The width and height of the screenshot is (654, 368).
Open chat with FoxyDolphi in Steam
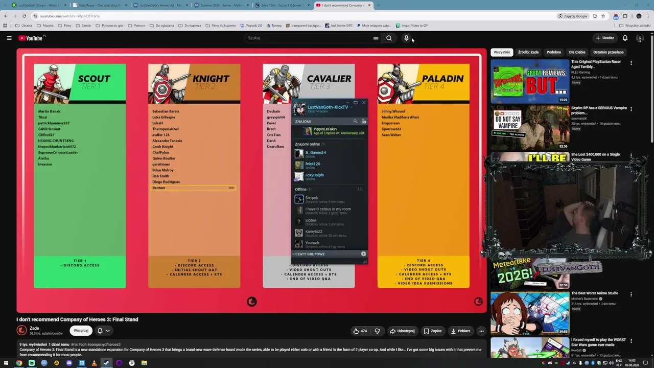tap(330, 176)
